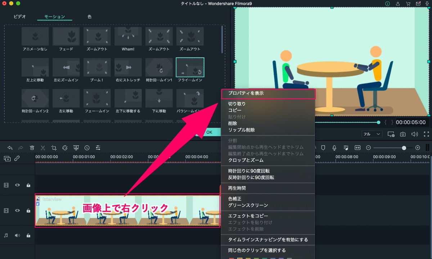This screenshot has width=432, height=259.
Task: Toggle eye visibility on top video track
Action: 17,185
